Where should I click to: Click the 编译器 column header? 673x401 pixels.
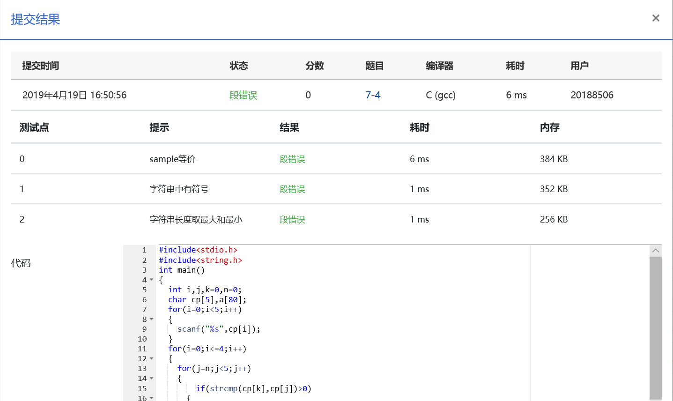(440, 66)
